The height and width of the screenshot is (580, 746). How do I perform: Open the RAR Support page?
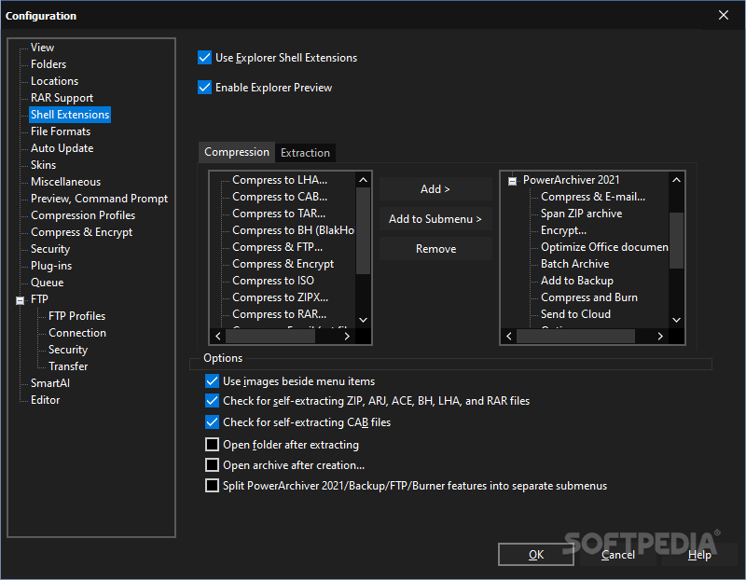pyautogui.click(x=62, y=98)
